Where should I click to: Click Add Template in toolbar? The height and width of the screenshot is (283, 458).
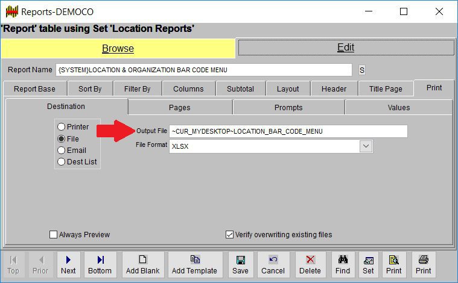point(195,265)
